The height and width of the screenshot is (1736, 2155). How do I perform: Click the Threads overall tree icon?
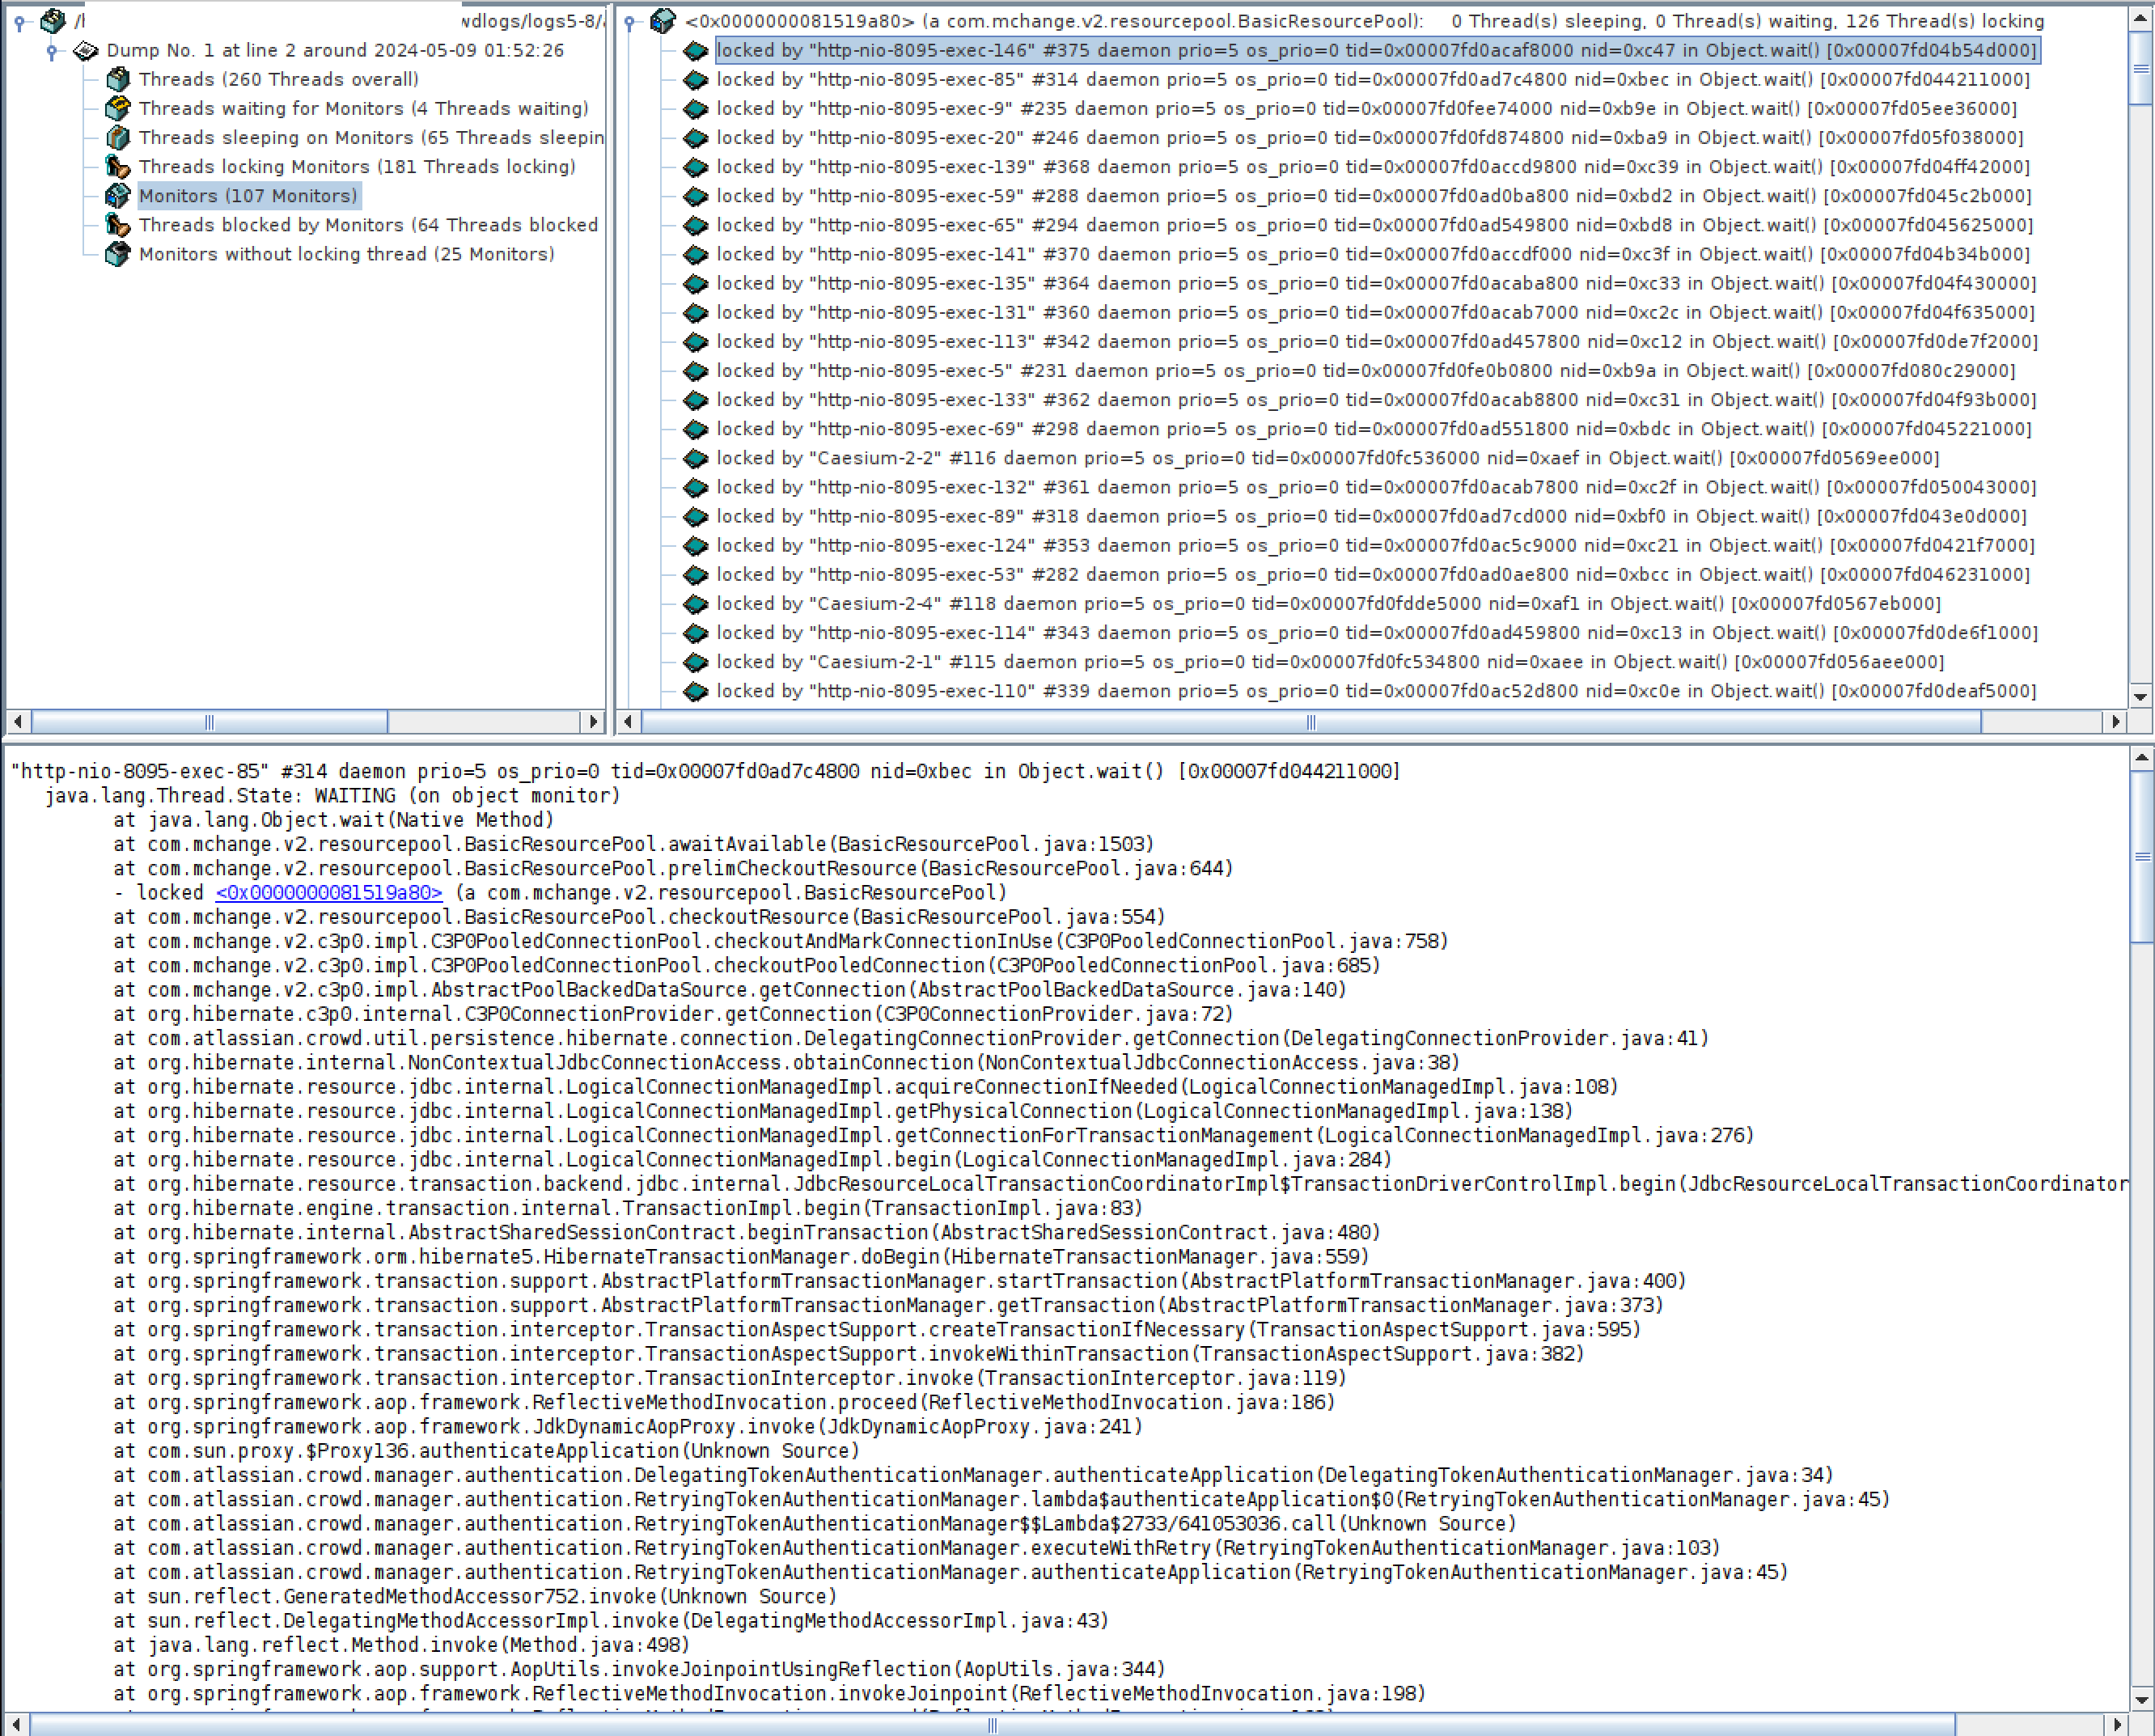[117, 79]
